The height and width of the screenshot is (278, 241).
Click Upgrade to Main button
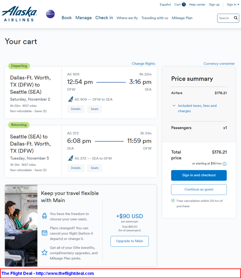click(129, 241)
